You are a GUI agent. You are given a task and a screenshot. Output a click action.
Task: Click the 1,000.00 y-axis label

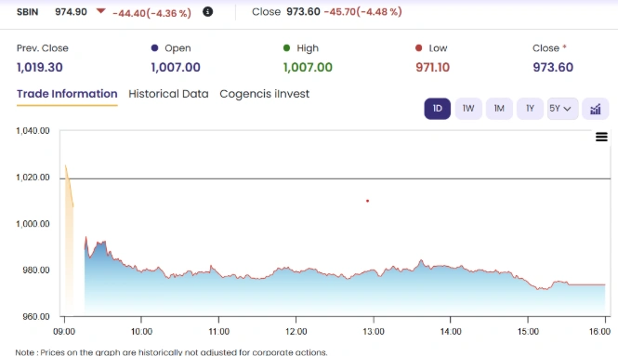pyautogui.click(x=33, y=224)
